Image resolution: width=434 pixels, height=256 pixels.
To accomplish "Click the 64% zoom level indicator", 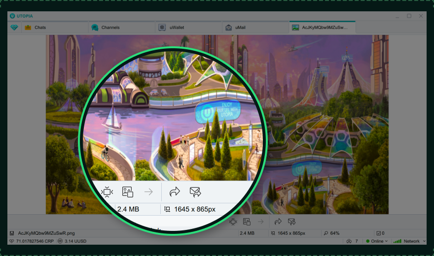I will pos(331,233).
